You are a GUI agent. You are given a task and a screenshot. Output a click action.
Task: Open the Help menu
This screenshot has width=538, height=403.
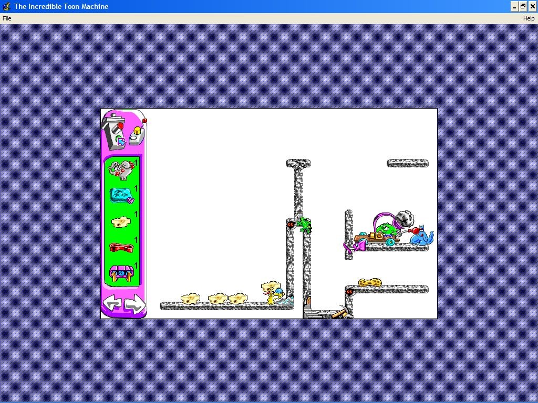point(529,18)
